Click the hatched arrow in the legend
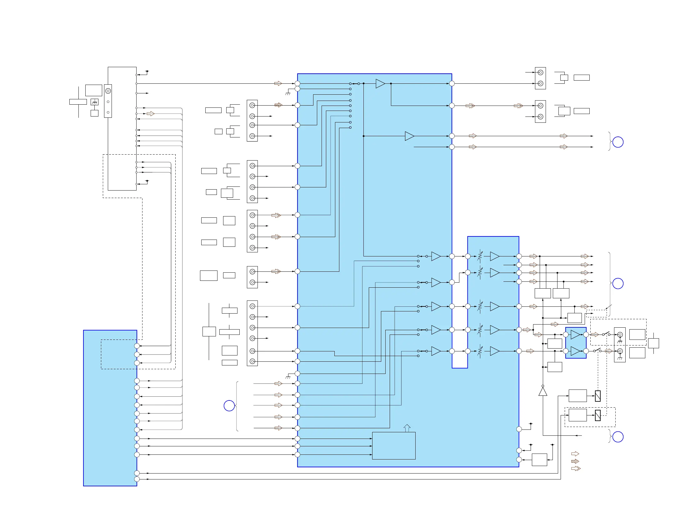The height and width of the screenshot is (526, 700). click(x=575, y=461)
